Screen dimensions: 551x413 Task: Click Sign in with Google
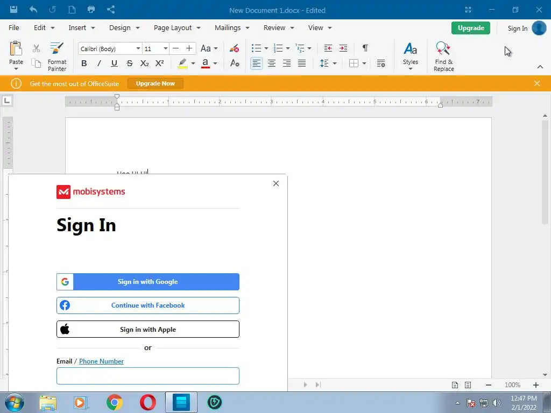148,282
